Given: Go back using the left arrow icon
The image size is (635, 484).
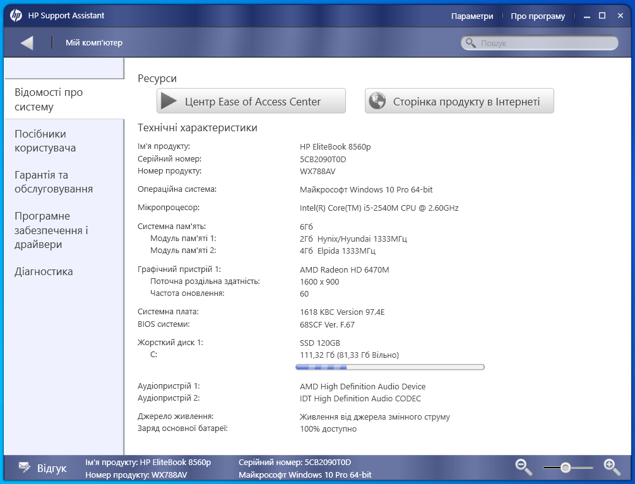Looking at the screenshot, I should [x=27, y=42].
